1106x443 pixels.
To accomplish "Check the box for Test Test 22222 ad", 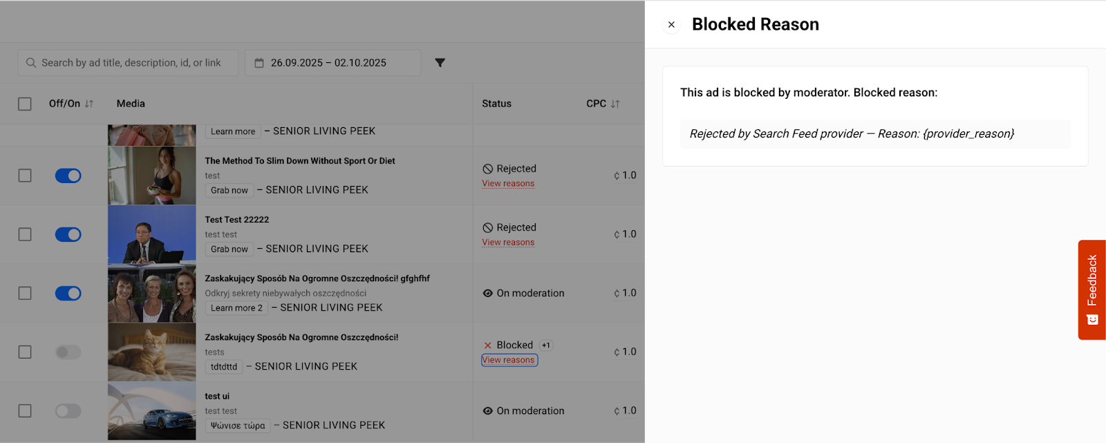I will click(x=25, y=234).
